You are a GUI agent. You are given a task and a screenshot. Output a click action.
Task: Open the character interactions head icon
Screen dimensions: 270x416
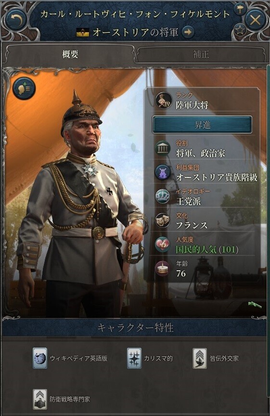(24, 88)
